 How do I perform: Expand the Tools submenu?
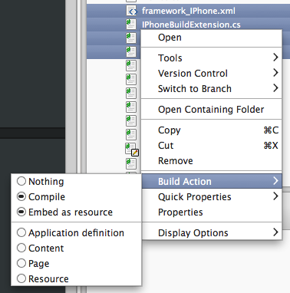(212, 58)
